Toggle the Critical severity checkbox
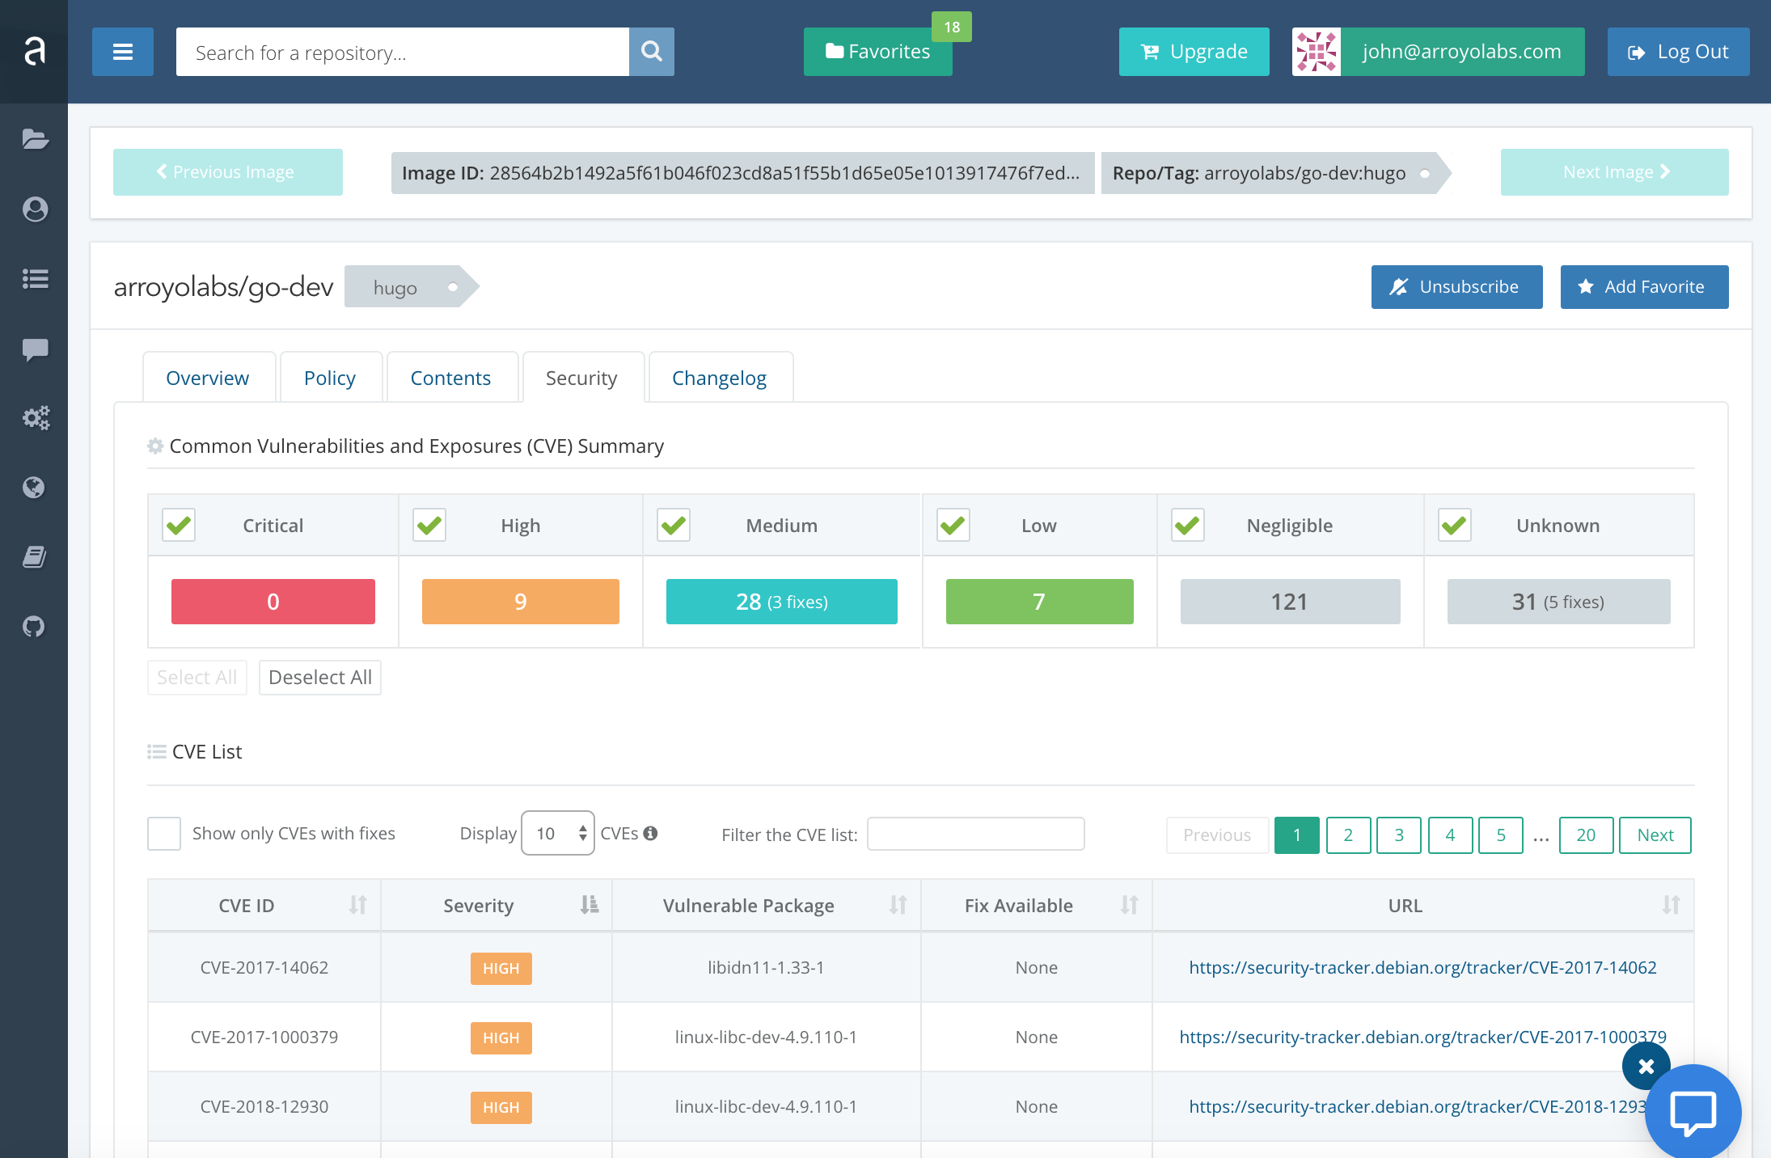This screenshot has height=1158, width=1771. coord(178,523)
